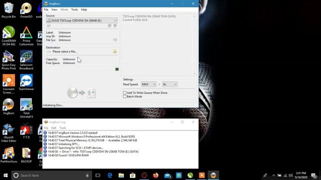Open Edit menu in ImgBurn Log window
This screenshot has height=180, width=321.
(54, 128)
